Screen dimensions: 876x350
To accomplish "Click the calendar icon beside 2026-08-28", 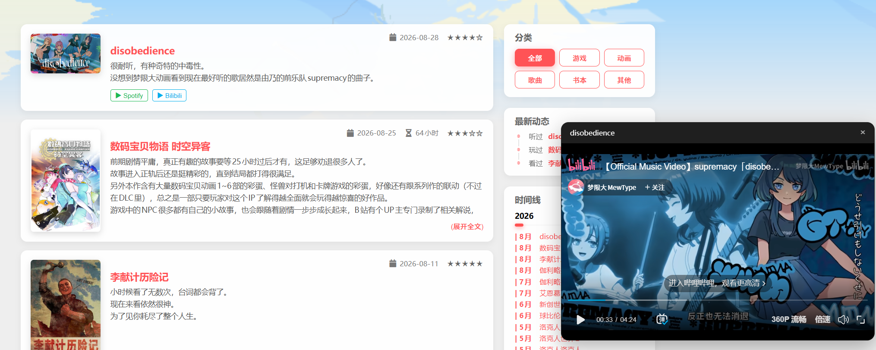I will tap(393, 38).
